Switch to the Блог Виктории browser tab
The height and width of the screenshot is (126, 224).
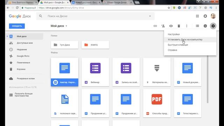[23, 2]
